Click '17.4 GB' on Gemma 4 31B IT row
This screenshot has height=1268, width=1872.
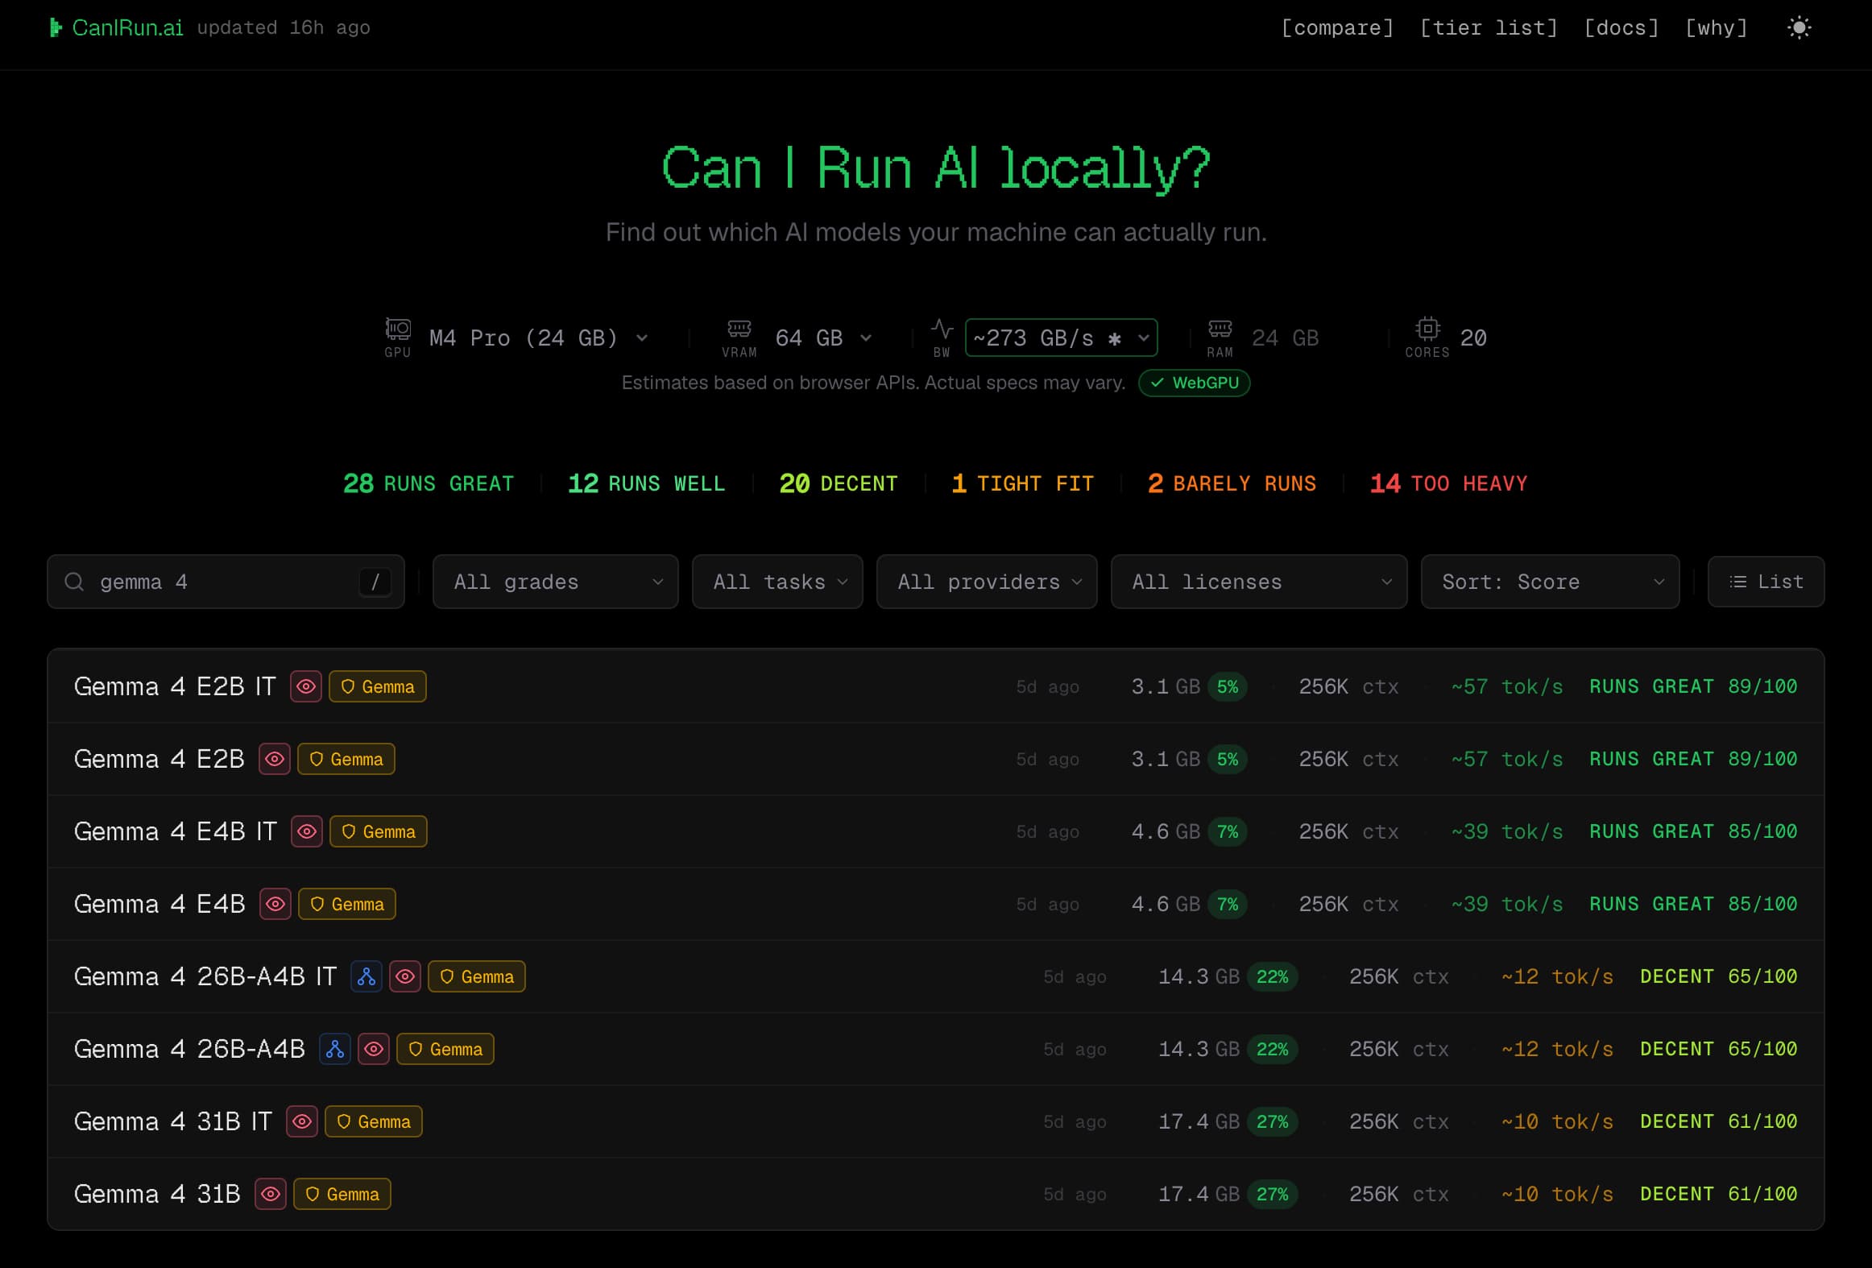click(x=1199, y=1121)
